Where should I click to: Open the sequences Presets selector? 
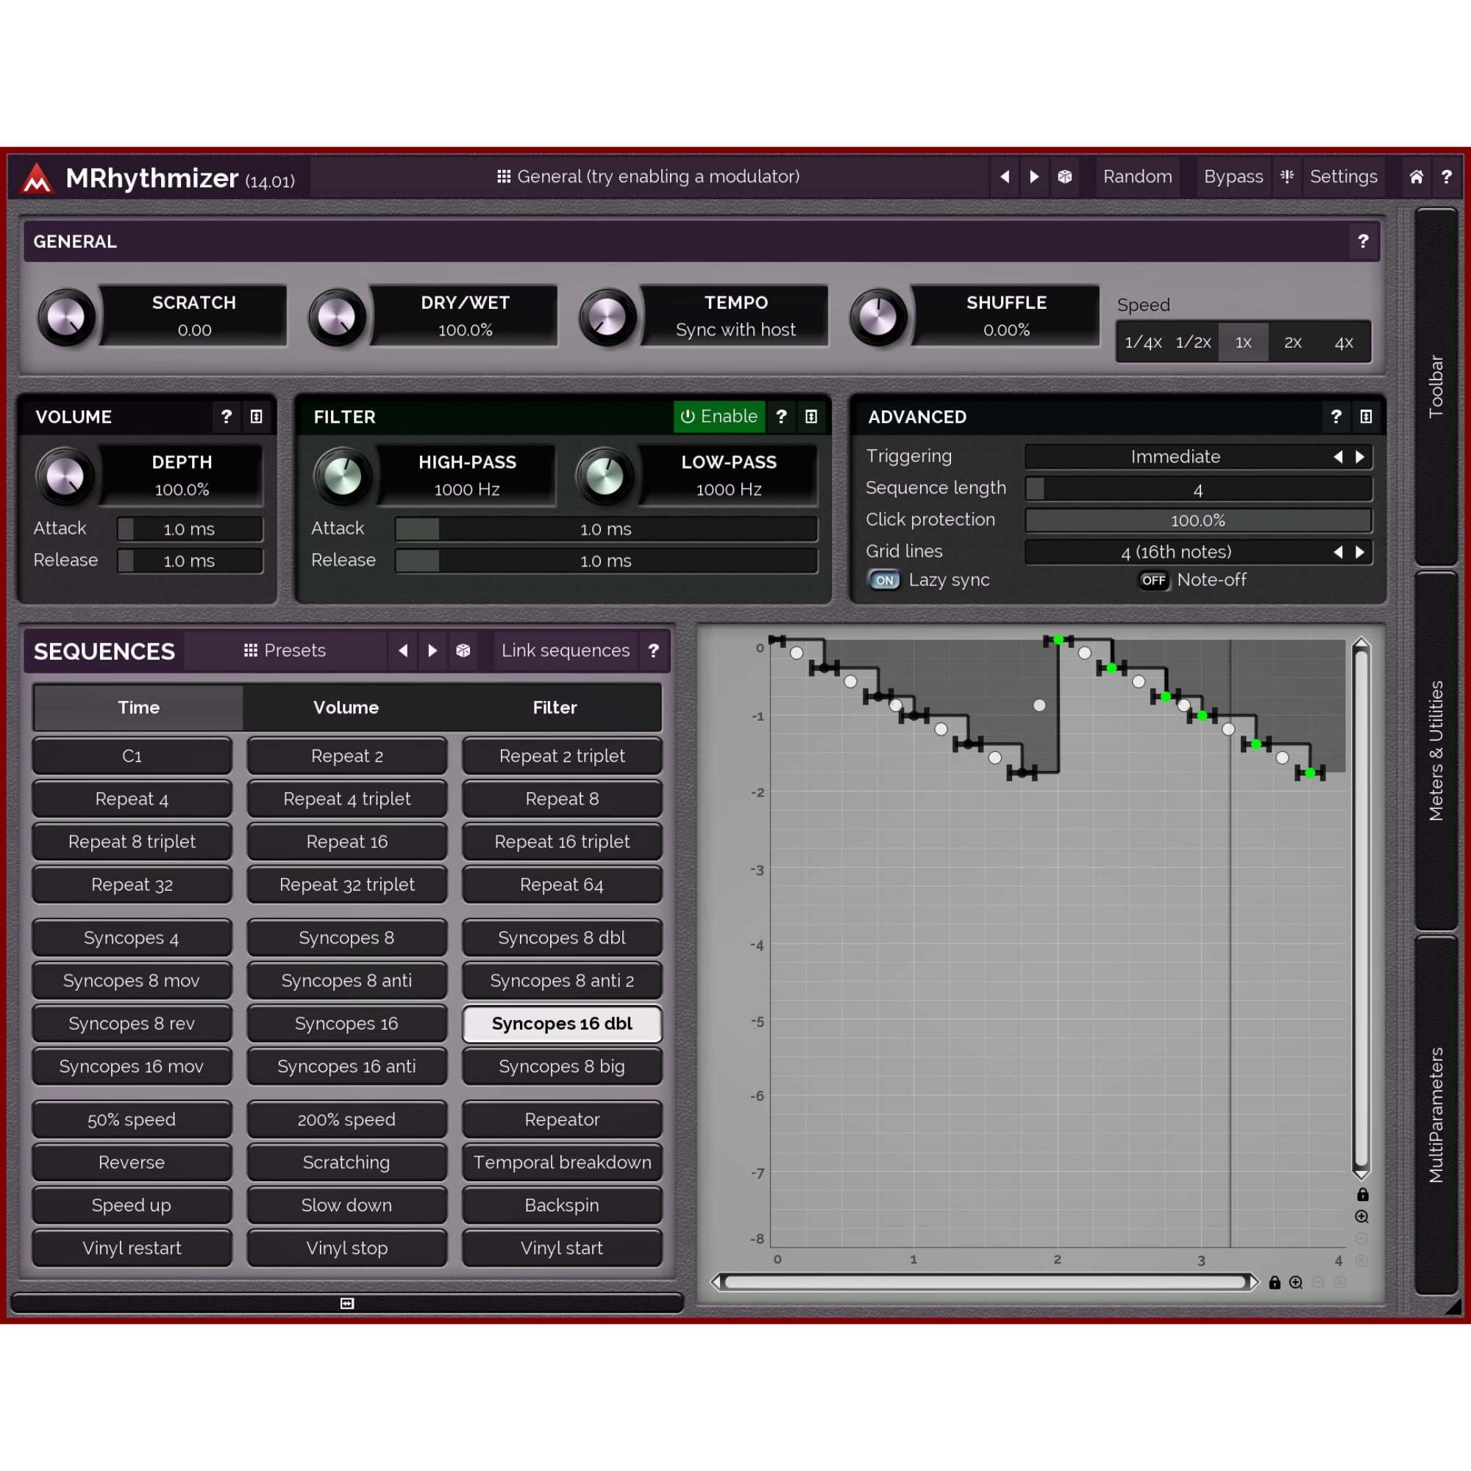(285, 650)
